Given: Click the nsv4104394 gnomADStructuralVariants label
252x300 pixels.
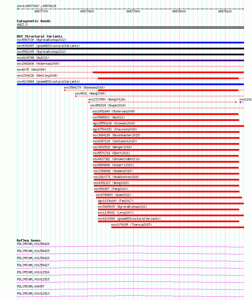Looking at the screenshot, I should coord(129,219).
